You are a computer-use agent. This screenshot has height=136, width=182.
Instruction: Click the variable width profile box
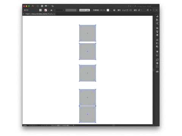pyautogui.click(x=71, y=10)
